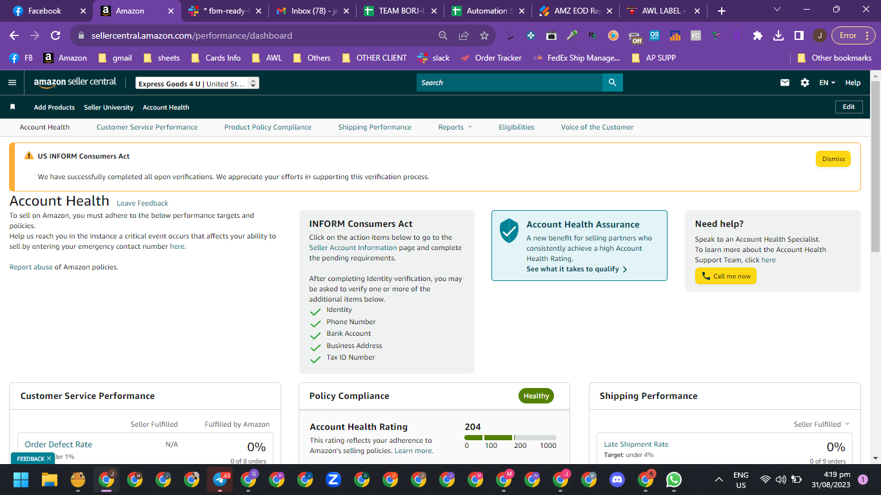
Task: Open the EN language dropdown
Action: pos(827,82)
